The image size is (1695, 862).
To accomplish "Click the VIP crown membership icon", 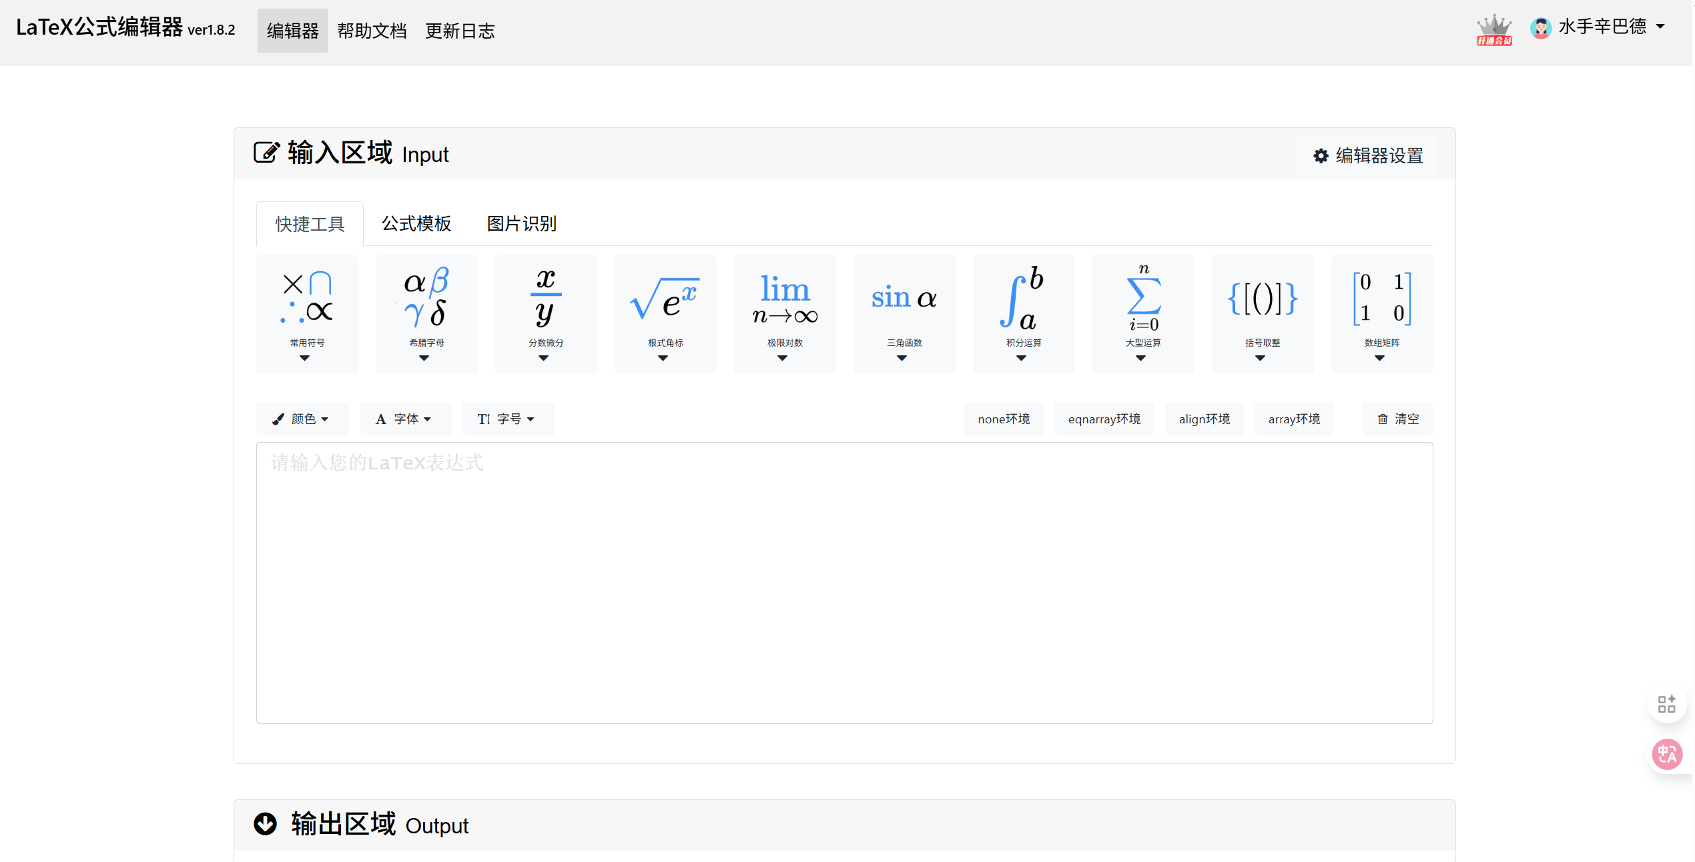I will coord(1494,30).
